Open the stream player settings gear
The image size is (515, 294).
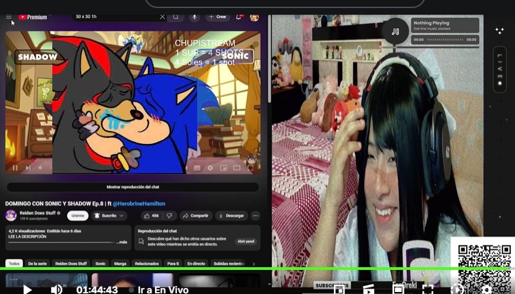(x=486, y=290)
